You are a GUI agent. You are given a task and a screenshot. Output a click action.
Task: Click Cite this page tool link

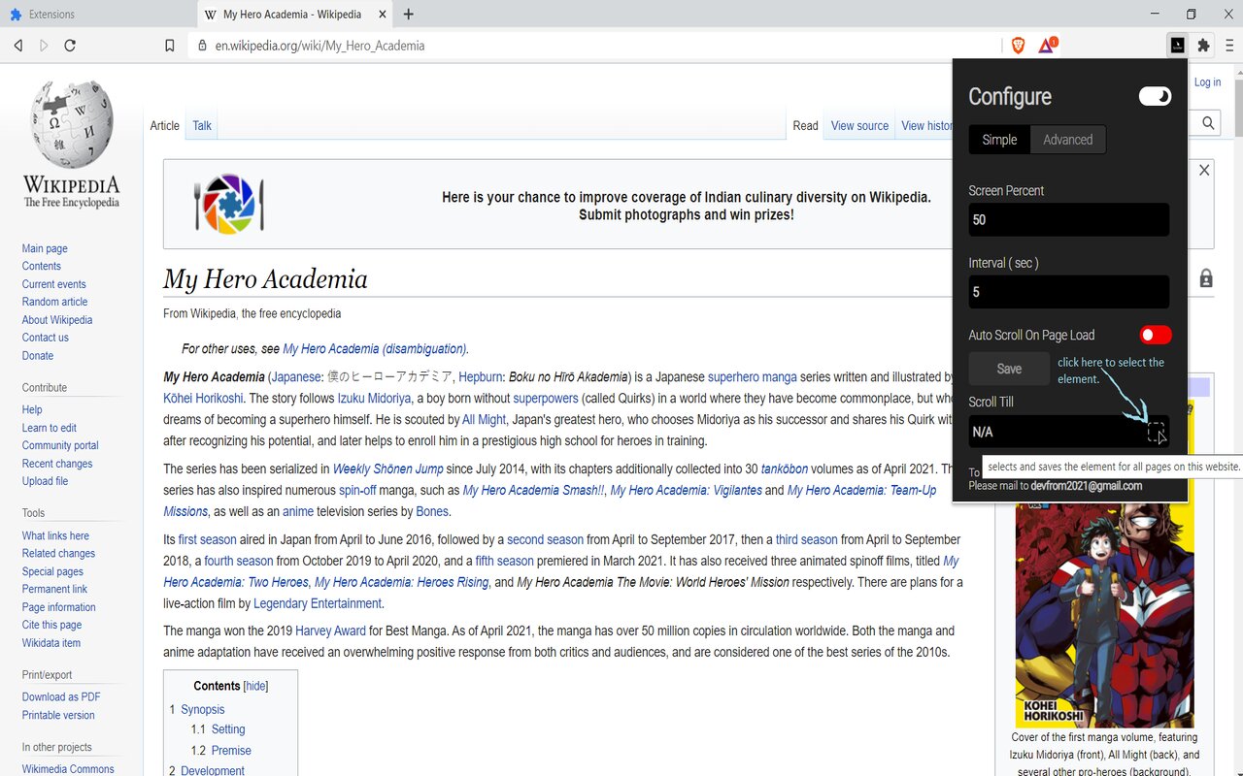click(51, 625)
